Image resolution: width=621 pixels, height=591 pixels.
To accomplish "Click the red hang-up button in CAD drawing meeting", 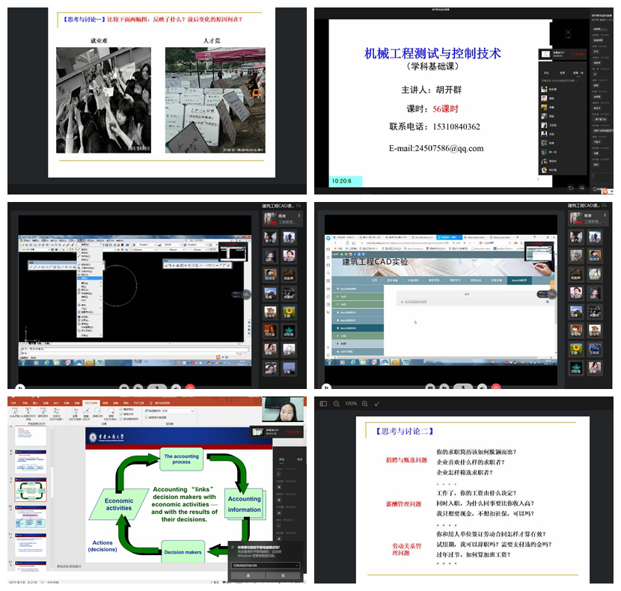I will [190, 388].
